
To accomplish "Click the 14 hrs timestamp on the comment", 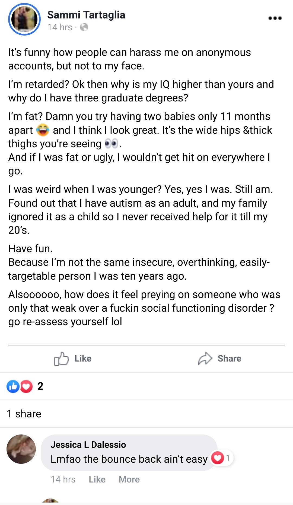I will [x=63, y=480].
